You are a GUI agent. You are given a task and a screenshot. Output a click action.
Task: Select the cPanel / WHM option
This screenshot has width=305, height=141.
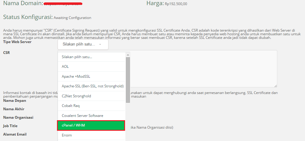coord(91,125)
